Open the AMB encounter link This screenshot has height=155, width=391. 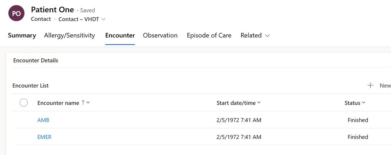click(43, 120)
